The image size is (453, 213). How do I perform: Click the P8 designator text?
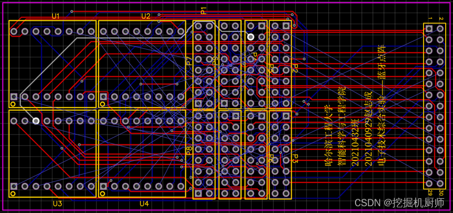pos(189,151)
